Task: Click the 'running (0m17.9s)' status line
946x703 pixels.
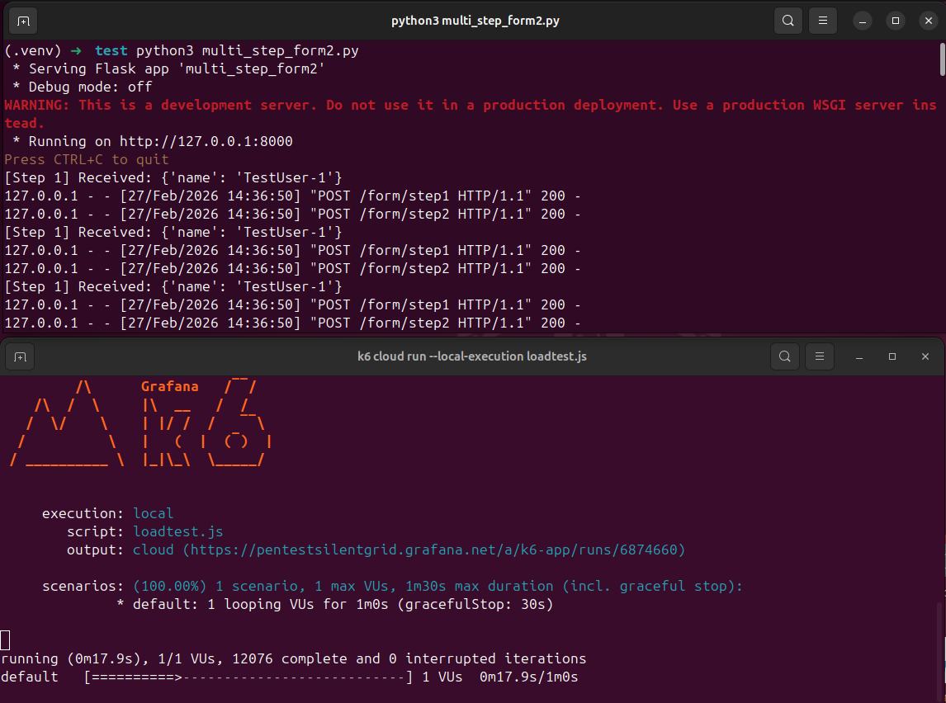Action: (x=293, y=658)
